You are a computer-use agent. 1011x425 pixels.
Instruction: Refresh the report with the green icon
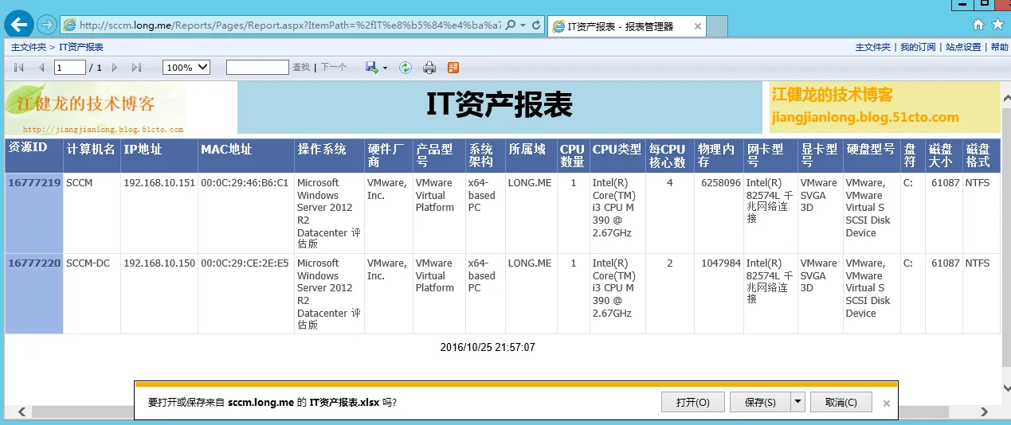click(x=406, y=68)
